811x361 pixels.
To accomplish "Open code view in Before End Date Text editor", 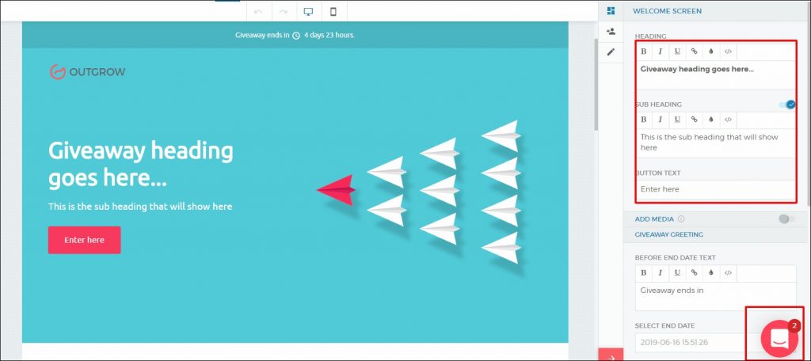I will pos(728,272).
